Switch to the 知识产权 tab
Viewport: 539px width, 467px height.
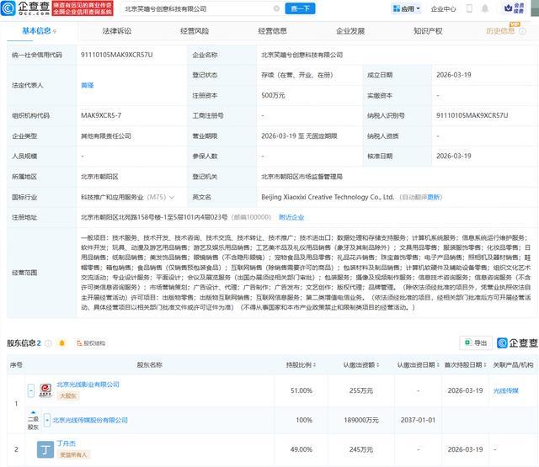click(428, 31)
